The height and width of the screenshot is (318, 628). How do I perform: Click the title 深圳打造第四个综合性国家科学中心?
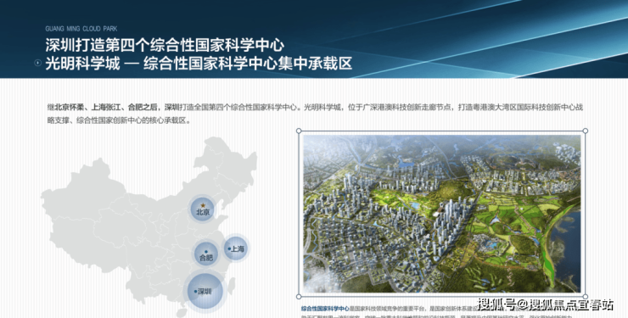click(x=165, y=45)
